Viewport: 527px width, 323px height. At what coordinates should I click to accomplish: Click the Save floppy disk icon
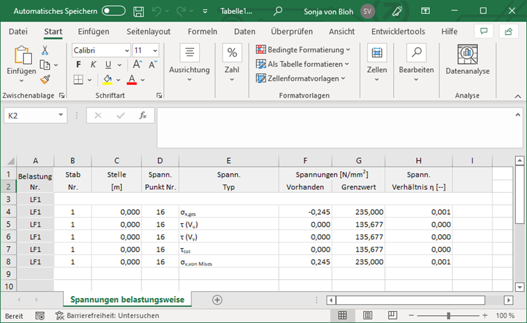click(x=139, y=11)
